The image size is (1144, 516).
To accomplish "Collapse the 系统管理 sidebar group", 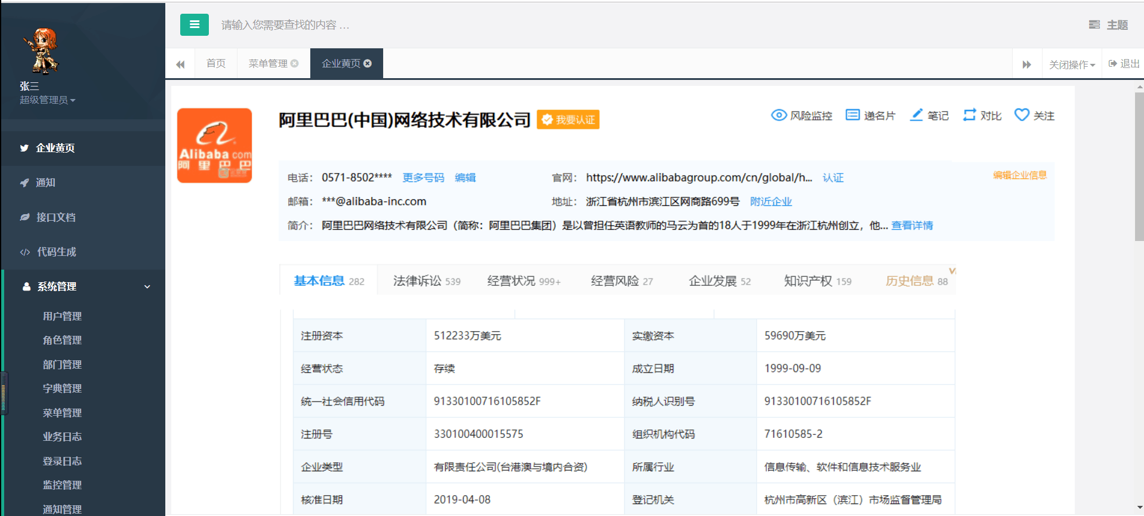I will pyautogui.click(x=83, y=286).
